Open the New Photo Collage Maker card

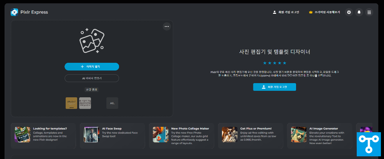[182, 136]
